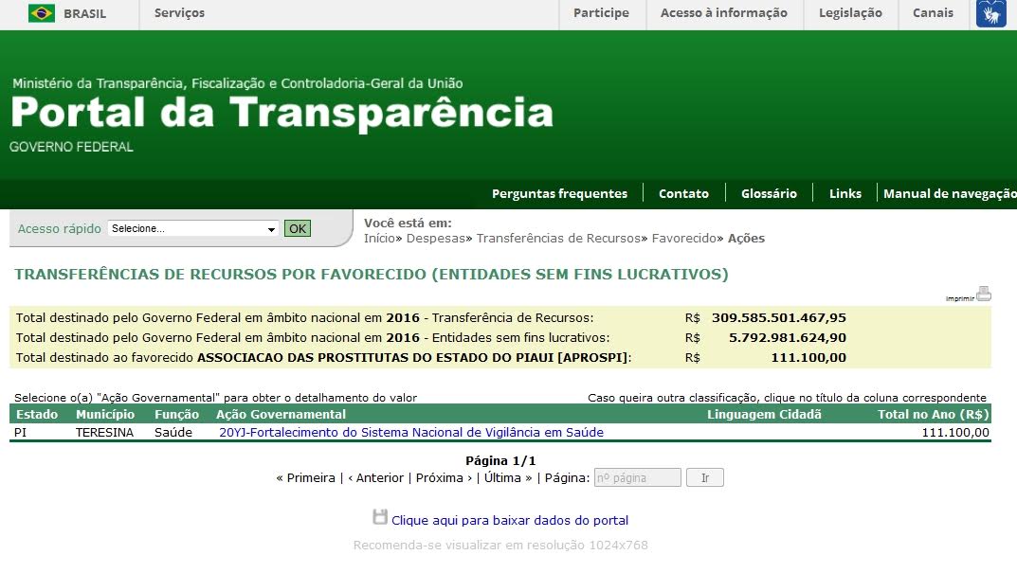Select the PI state cell

21,432
